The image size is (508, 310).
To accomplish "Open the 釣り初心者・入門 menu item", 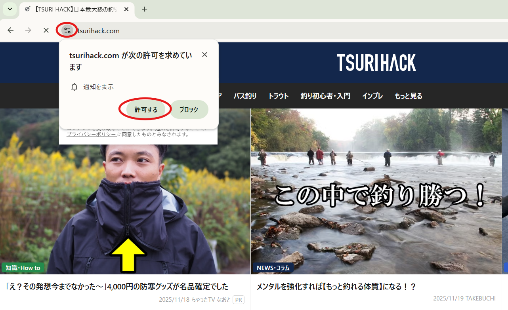I will [x=325, y=96].
